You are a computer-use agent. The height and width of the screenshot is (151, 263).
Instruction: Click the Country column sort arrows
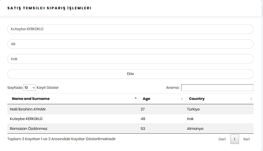[251, 99]
